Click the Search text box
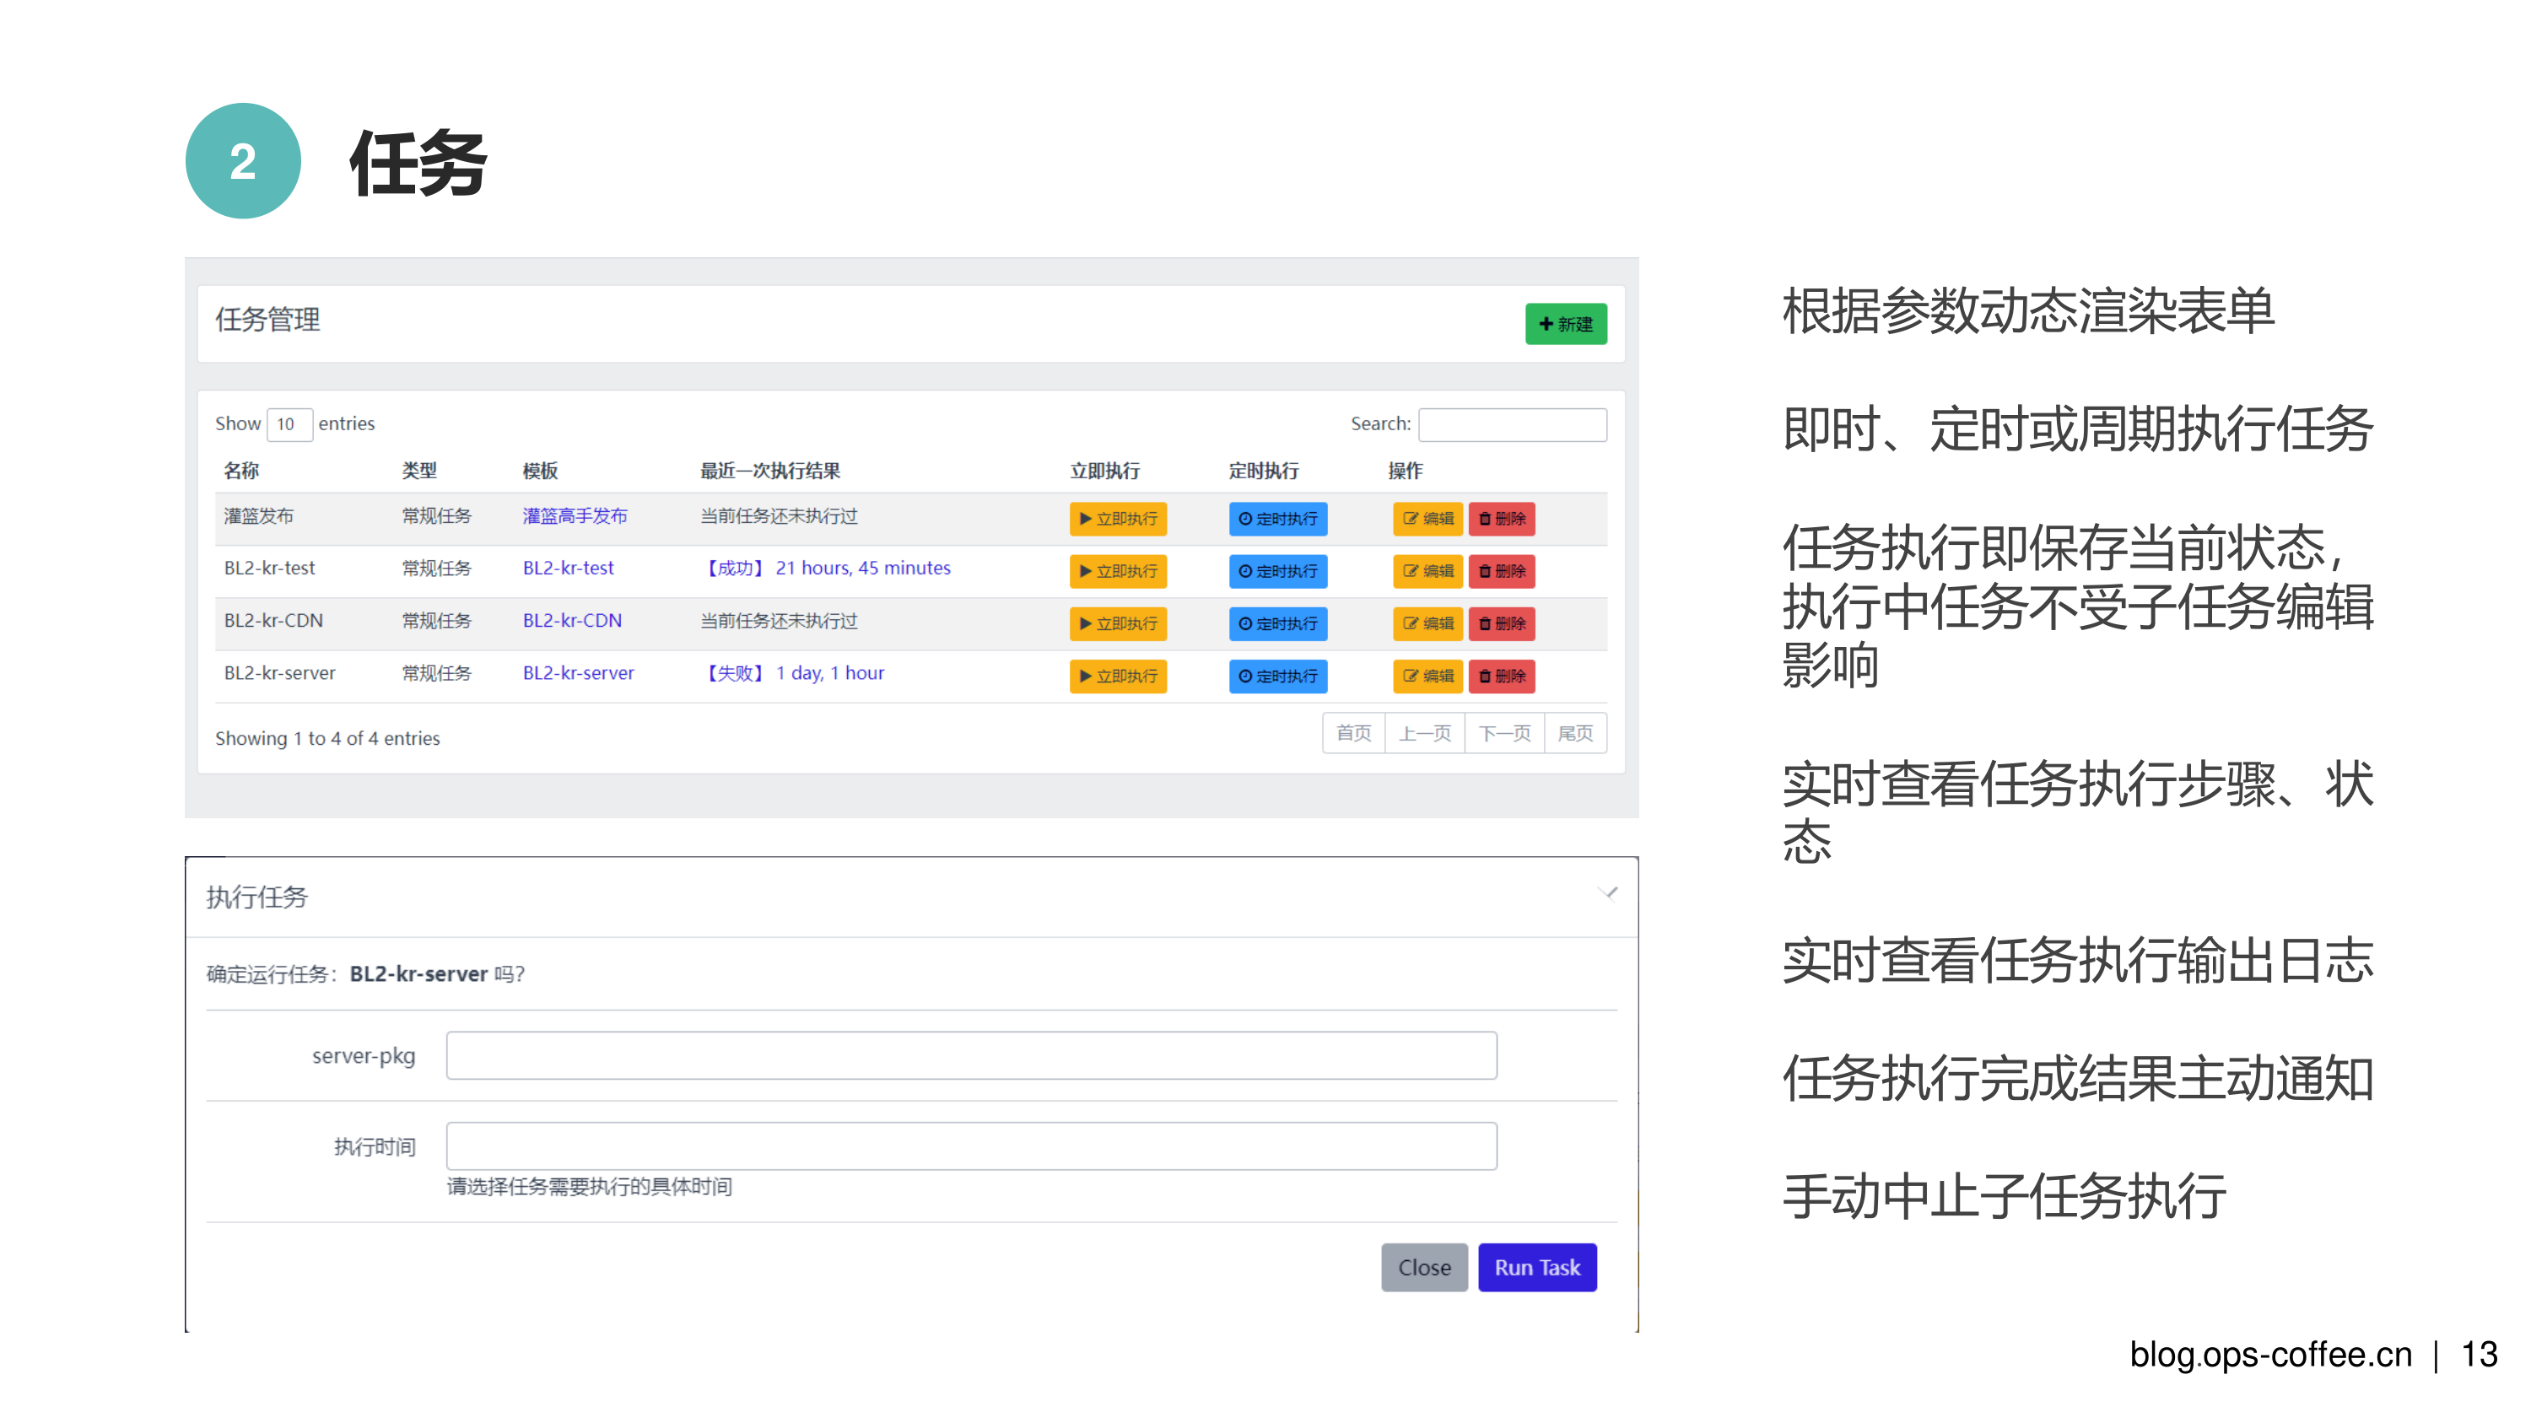Image resolution: width=2531 pixels, height=1423 pixels. [x=1512, y=424]
